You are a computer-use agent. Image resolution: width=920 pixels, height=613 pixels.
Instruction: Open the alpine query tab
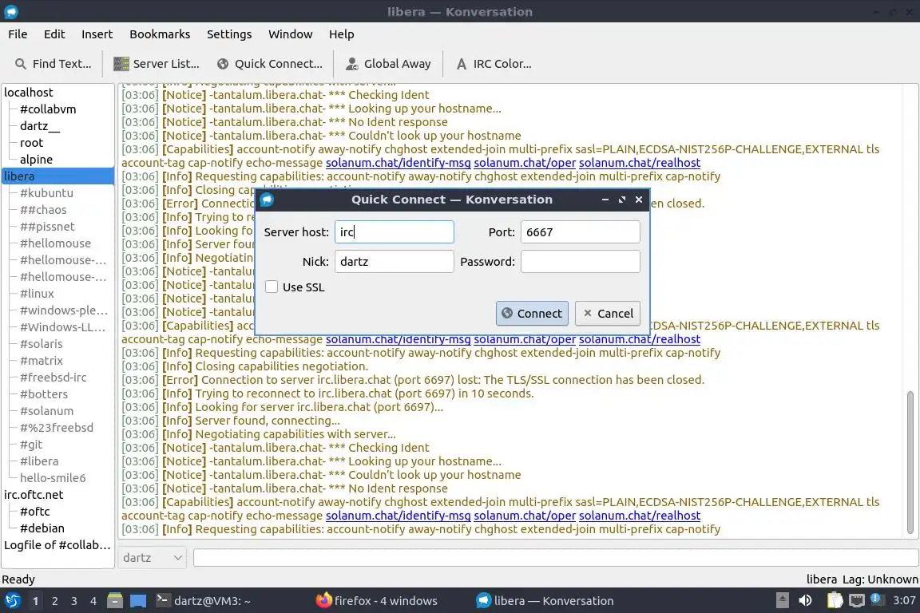tap(37, 160)
